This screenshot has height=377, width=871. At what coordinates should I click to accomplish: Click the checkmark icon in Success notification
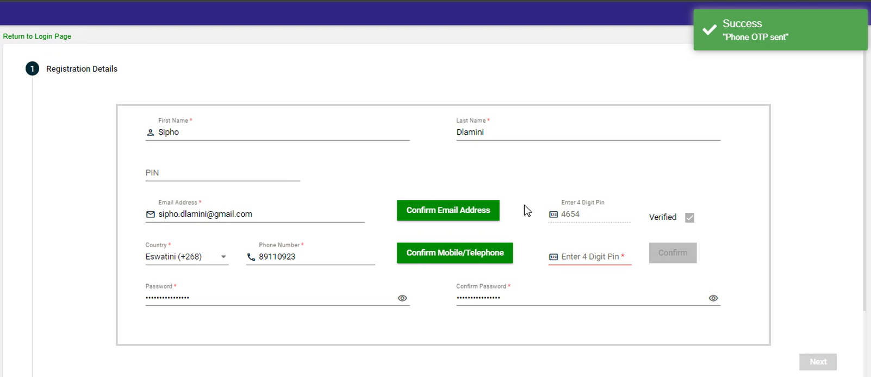pyautogui.click(x=709, y=30)
